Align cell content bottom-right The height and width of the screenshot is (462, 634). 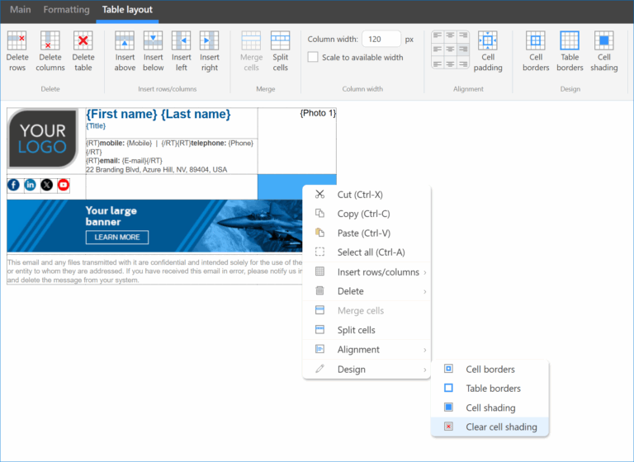click(x=463, y=64)
